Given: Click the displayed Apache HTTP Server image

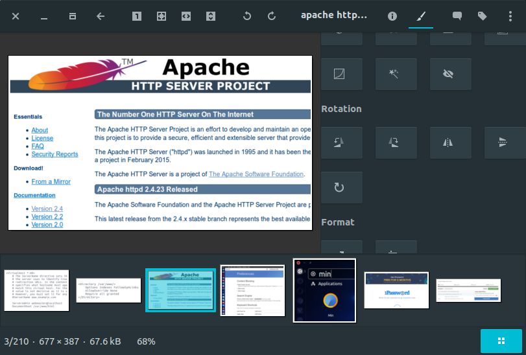Looking at the screenshot, I should point(160,143).
